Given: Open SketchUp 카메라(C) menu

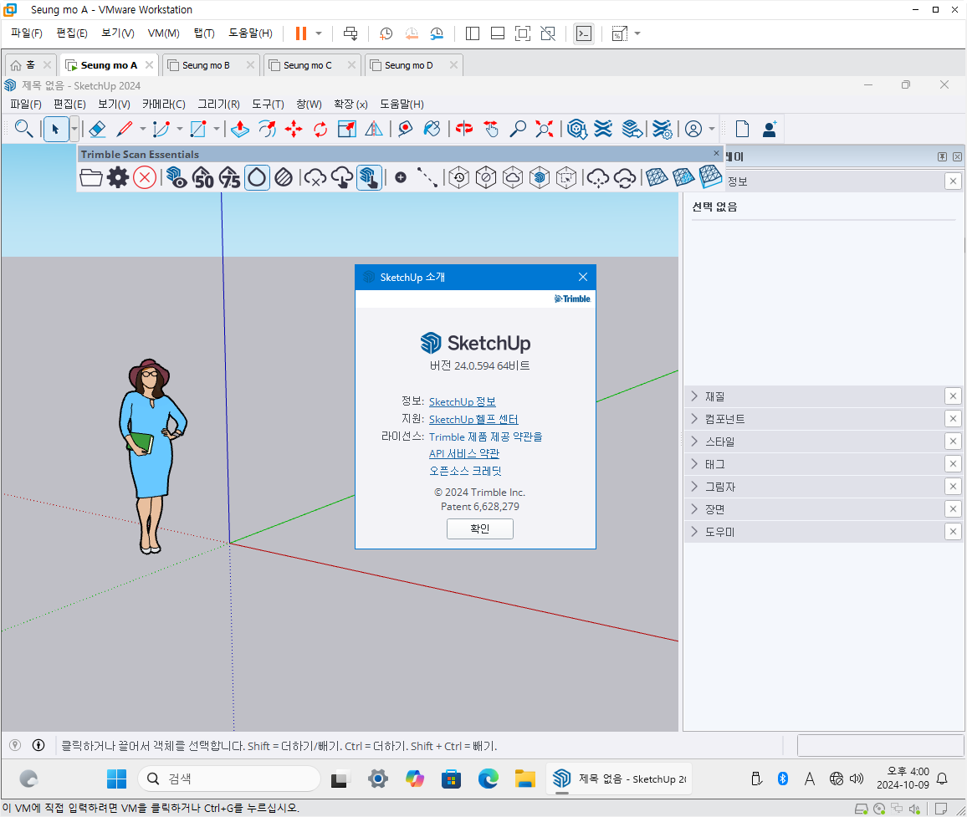Looking at the screenshot, I should click(163, 105).
